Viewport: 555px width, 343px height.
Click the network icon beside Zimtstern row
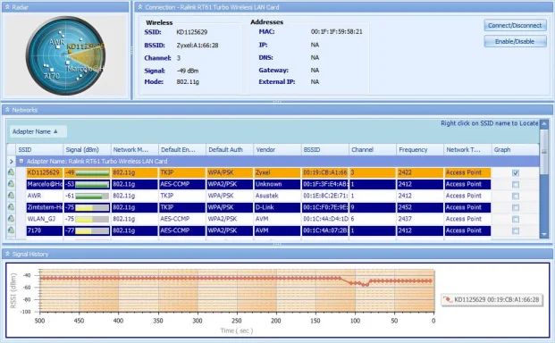(11, 207)
